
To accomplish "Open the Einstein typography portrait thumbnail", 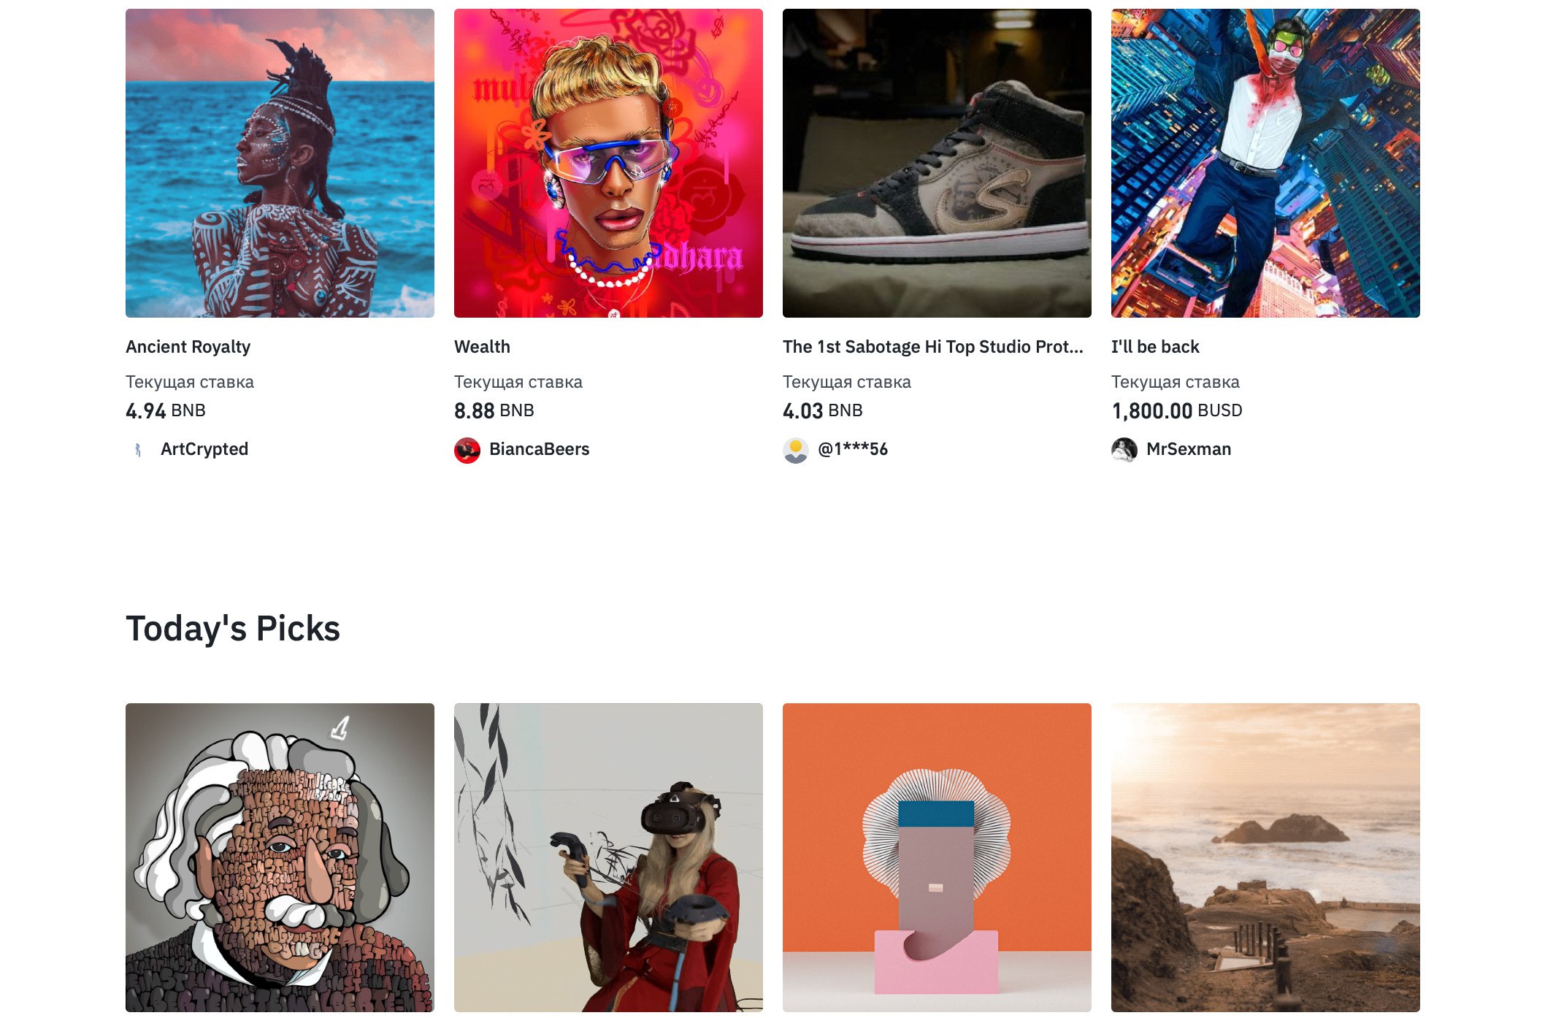I will (x=280, y=857).
